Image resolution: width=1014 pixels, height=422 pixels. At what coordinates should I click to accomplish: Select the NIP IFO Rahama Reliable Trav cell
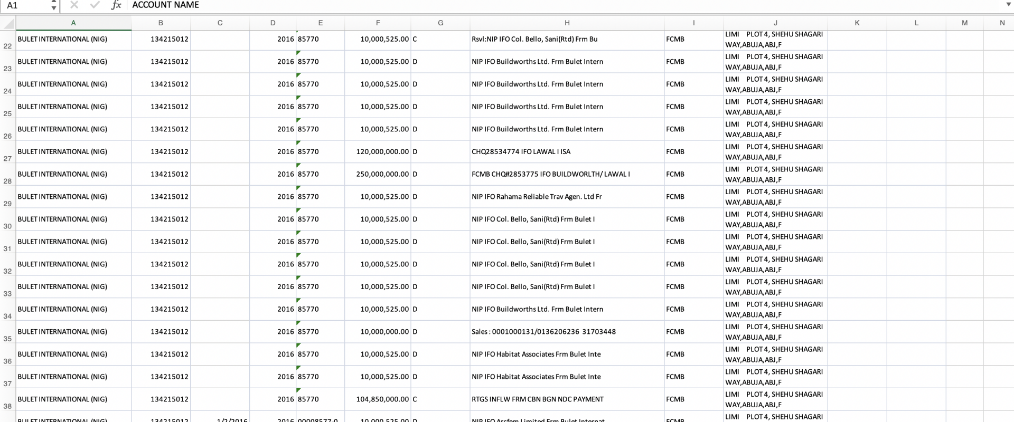coord(567,197)
